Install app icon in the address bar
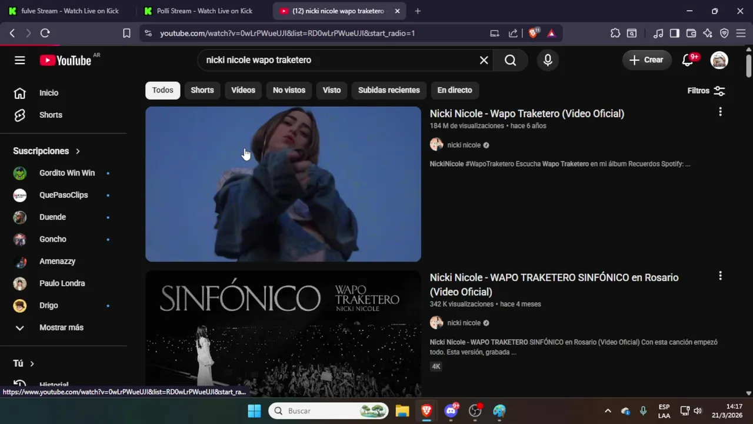Image resolution: width=753 pixels, height=424 pixels. pyautogui.click(x=495, y=34)
